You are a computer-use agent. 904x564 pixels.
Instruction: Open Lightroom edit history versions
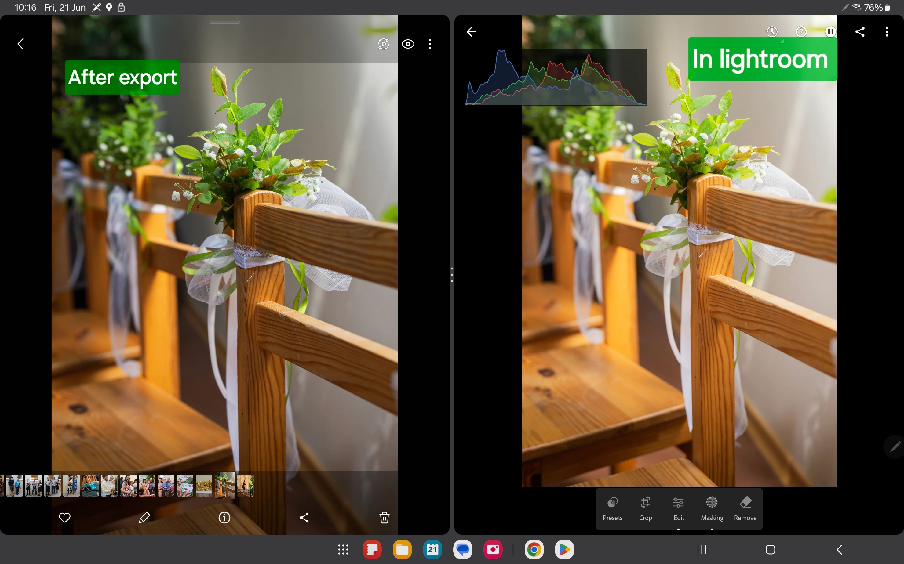(x=771, y=32)
